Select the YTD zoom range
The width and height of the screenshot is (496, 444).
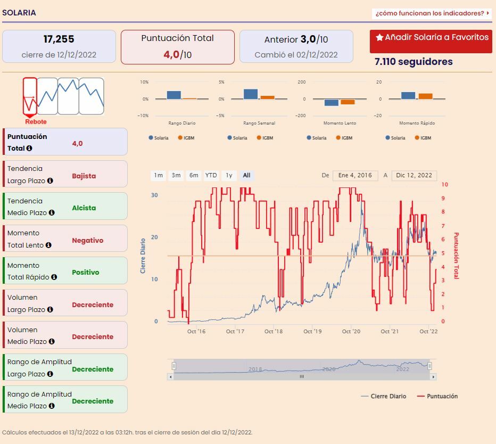pos(211,175)
